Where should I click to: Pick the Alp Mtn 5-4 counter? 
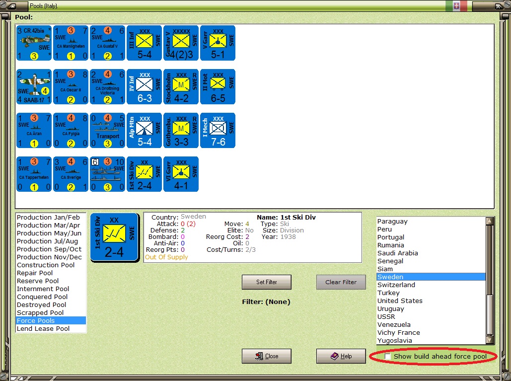click(145, 130)
